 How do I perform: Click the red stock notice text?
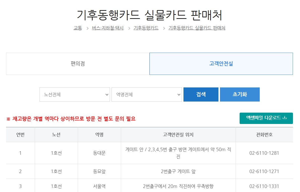(x=71, y=118)
